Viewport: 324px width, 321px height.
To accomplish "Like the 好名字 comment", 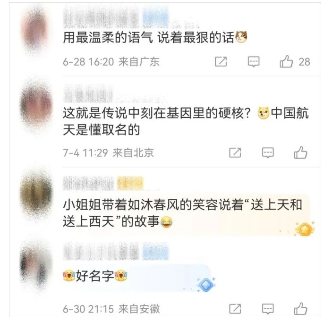I will point(300,309).
